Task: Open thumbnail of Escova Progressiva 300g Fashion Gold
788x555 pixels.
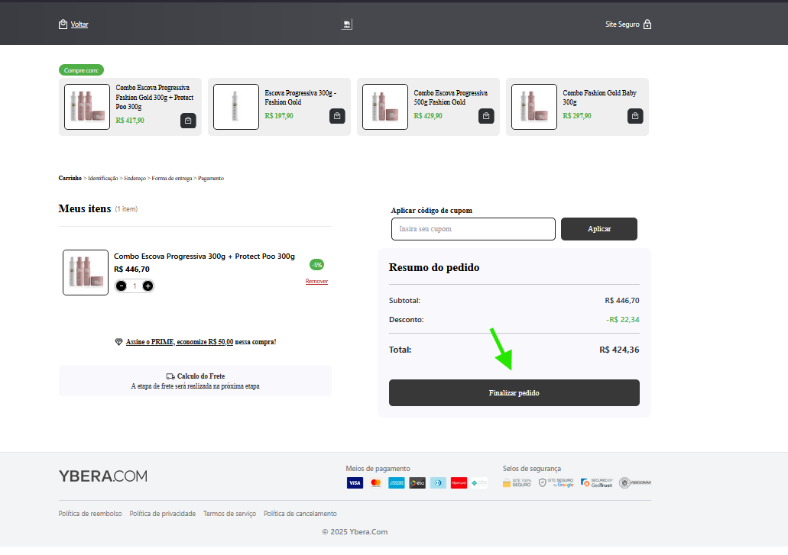Action: click(x=236, y=107)
